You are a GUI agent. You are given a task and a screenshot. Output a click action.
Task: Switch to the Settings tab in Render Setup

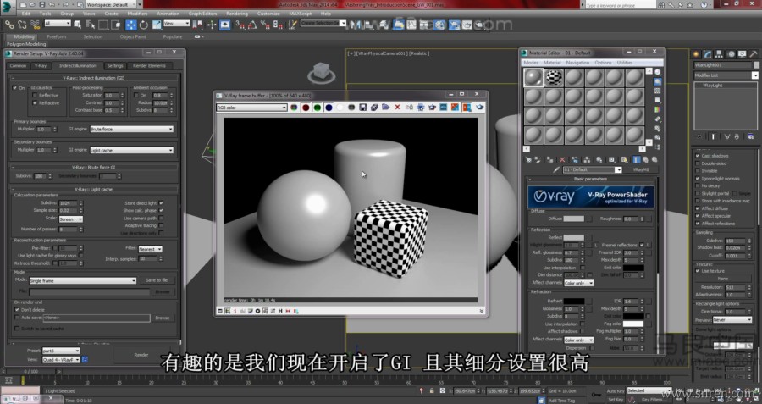pos(115,65)
